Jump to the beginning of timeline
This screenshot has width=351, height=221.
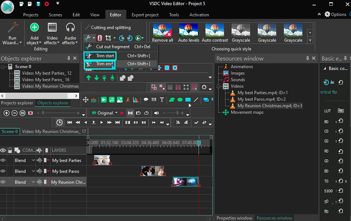(x=70, y=122)
